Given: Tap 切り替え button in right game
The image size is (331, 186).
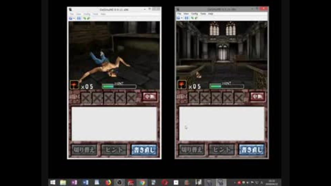Looking at the screenshot, I should 192,150.
